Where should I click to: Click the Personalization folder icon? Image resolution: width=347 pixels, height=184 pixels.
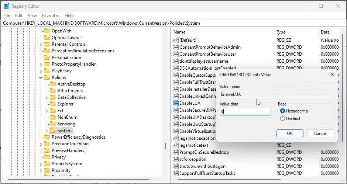point(47,58)
